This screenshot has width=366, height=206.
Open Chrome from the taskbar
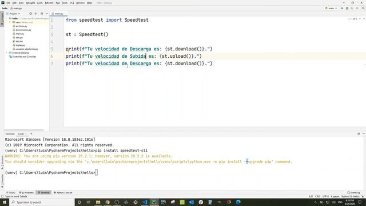tap(108, 202)
